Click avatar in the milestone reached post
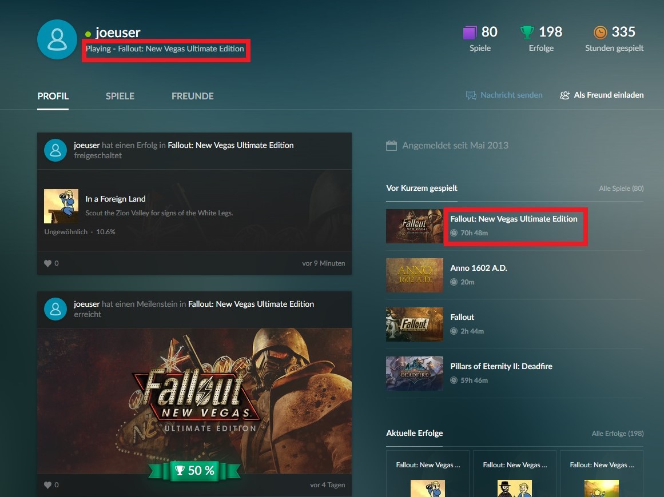The height and width of the screenshot is (497, 664). pos(55,309)
